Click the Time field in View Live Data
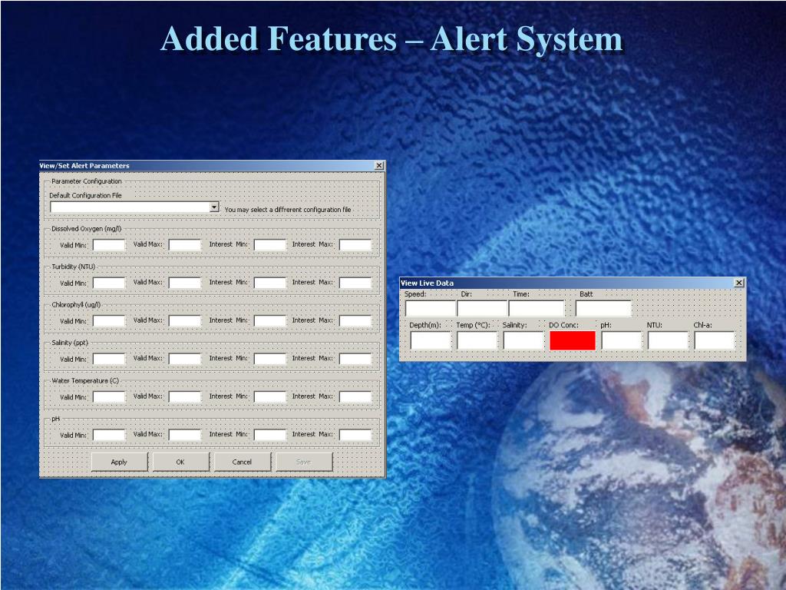 pos(537,308)
